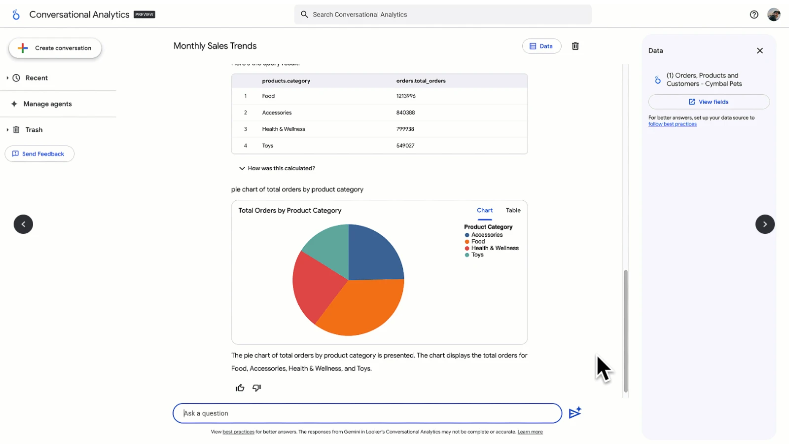Open the follow best practices link
The width and height of the screenshot is (789, 444).
coord(672,124)
